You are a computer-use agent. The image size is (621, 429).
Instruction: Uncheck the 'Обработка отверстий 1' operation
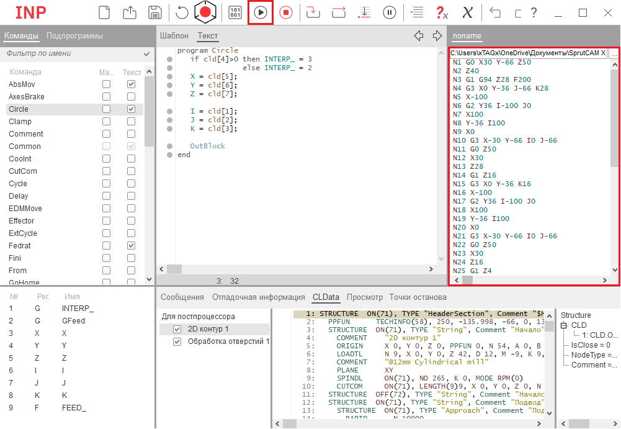177,341
